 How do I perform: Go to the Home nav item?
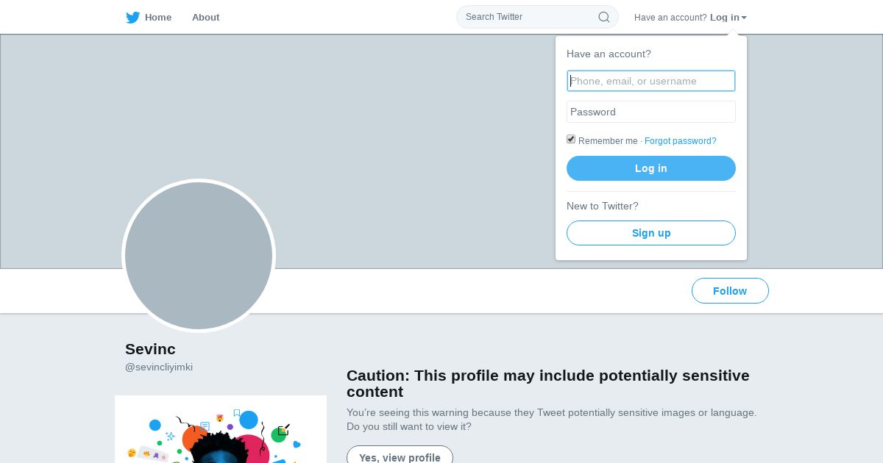coord(158,18)
